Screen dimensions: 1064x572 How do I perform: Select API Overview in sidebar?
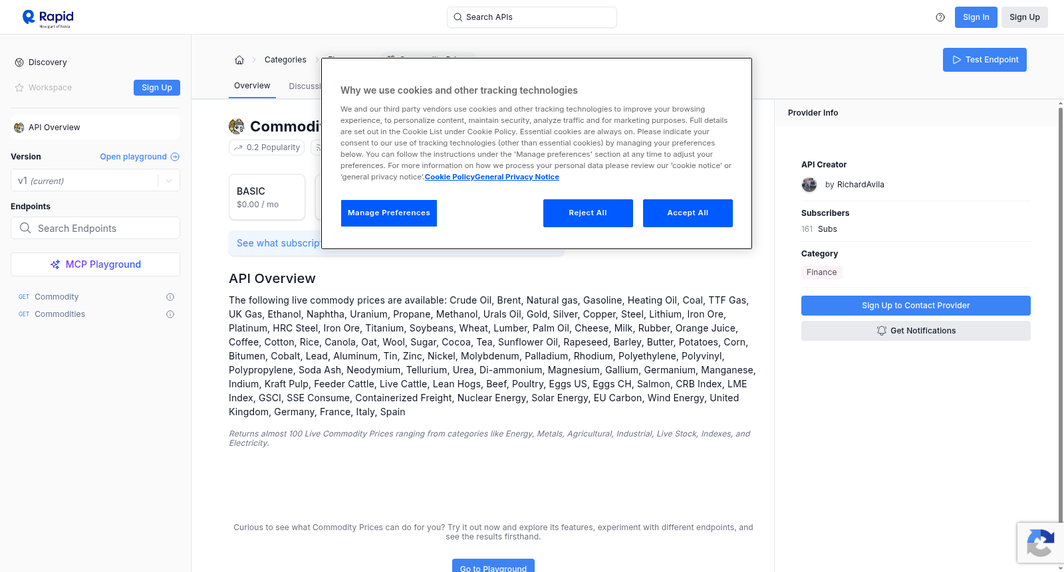coord(96,128)
